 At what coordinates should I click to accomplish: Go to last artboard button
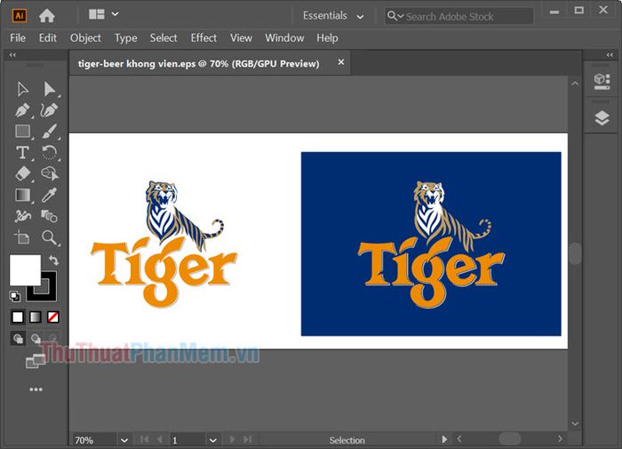point(248,439)
